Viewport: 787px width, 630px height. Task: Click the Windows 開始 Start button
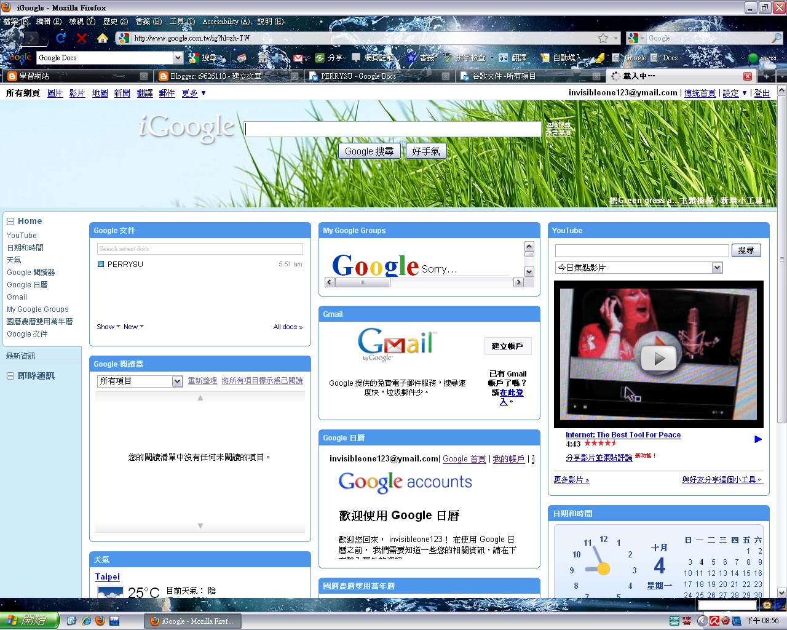point(29,621)
